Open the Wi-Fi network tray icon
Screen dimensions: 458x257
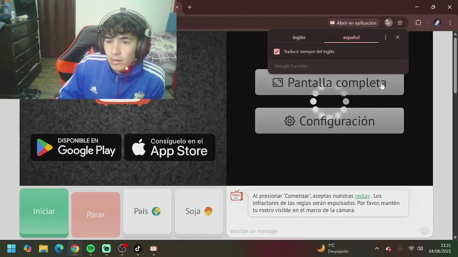(x=411, y=248)
